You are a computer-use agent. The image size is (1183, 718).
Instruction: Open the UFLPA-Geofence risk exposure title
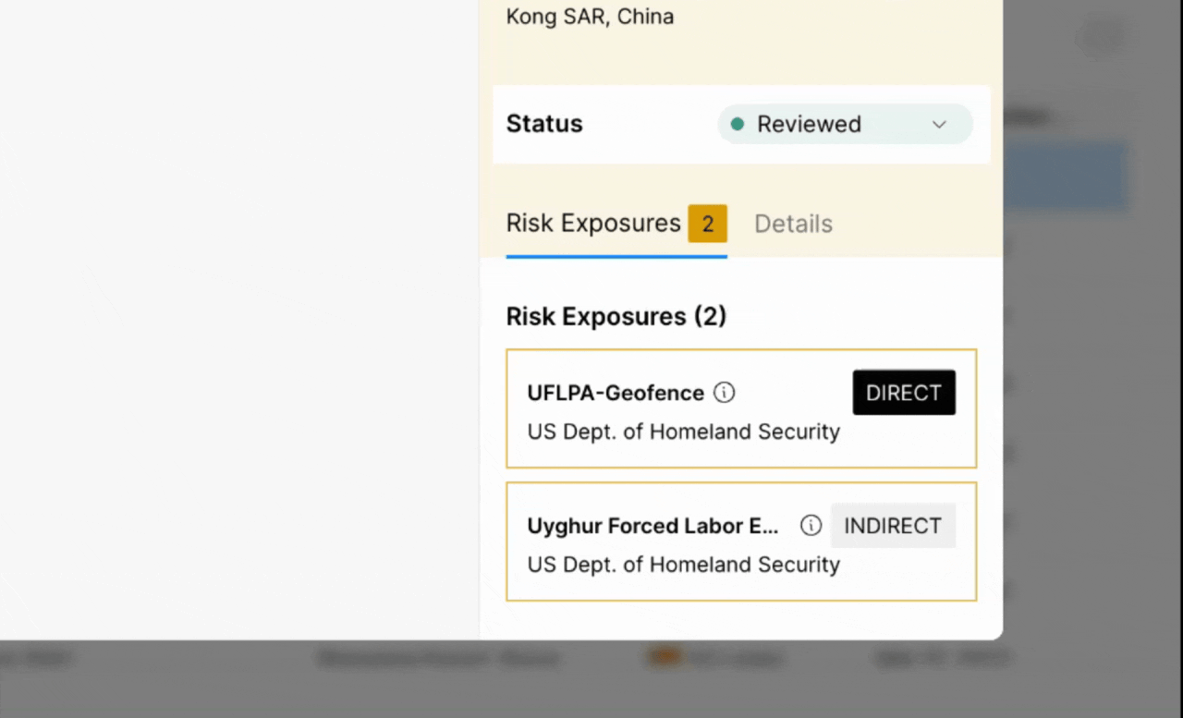click(616, 393)
